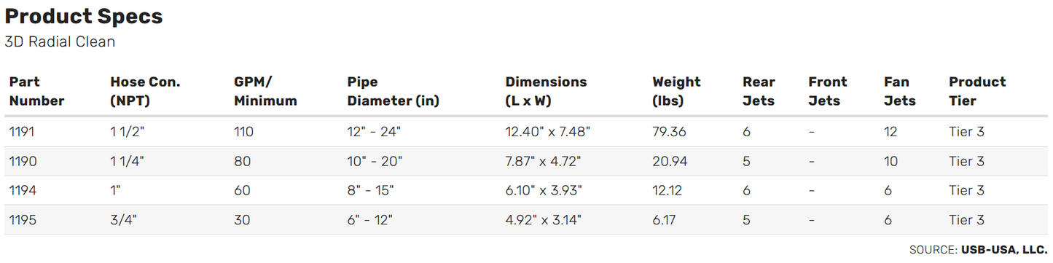
Task: Click the 3D Radial Clean subtitle
Action: (60, 42)
